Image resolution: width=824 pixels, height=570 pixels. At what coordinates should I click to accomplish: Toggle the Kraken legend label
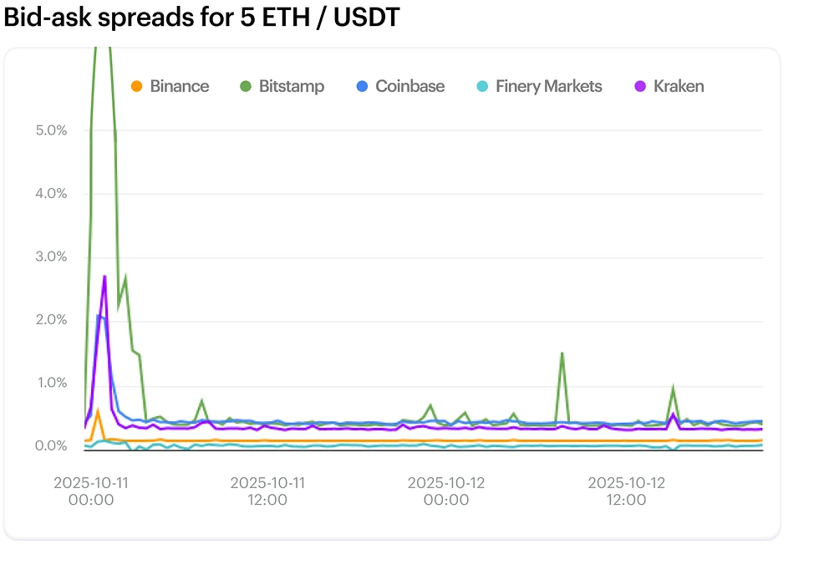click(x=679, y=86)
